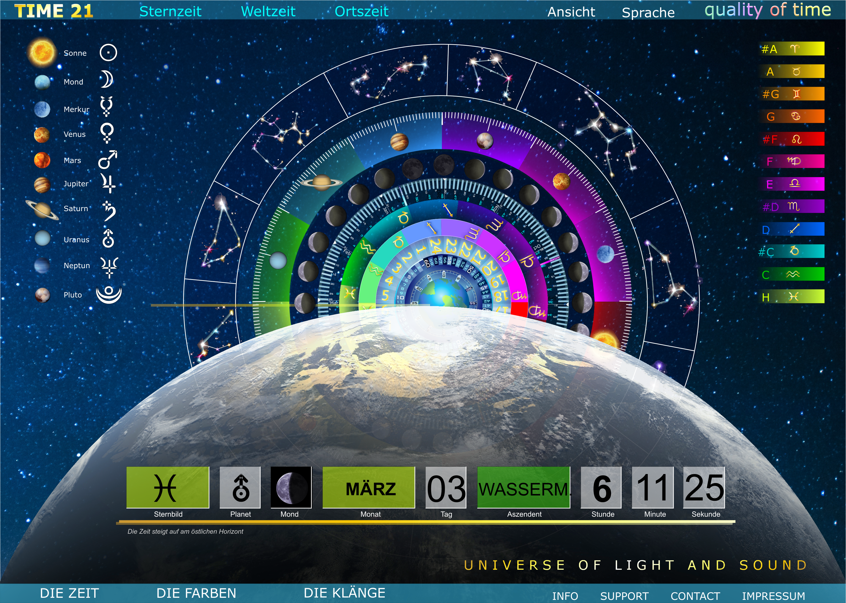846x603 pixels.
Task: Open DIE KLÄNGE section
Action: pos(344,593)
